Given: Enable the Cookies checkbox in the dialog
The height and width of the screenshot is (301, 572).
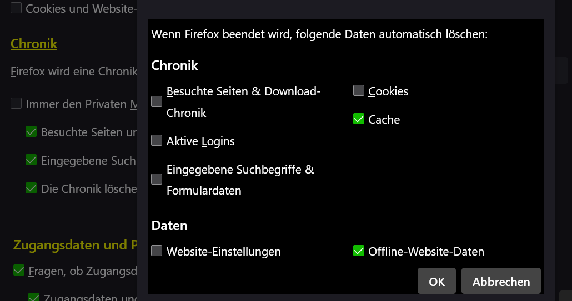Looking at the screenshot, I should coord(359,91).
